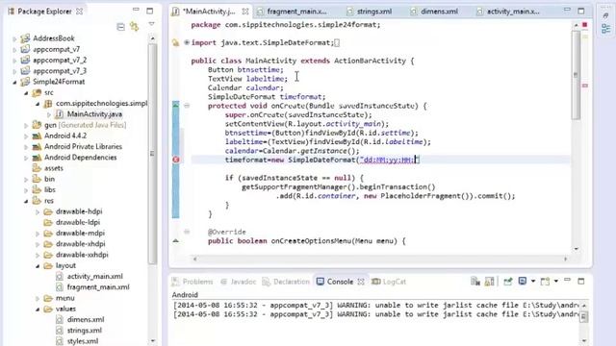Screen dimensions: 616x346
Task: Expand the appcompat_v7_3 project
Action: [x=14, y=71]
